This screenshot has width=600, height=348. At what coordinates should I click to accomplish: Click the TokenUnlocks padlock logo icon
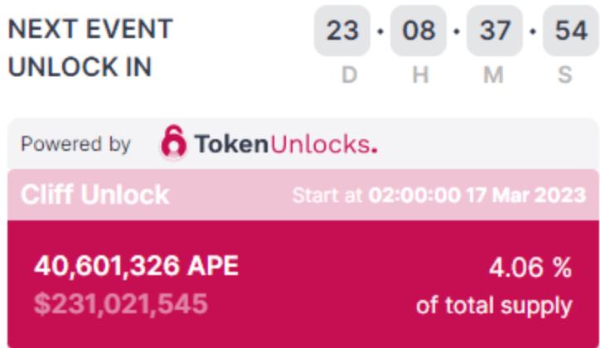(174, 142)
